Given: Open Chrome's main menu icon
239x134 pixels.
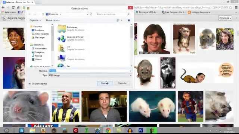Looking at the screenshot, I should 236,7.
